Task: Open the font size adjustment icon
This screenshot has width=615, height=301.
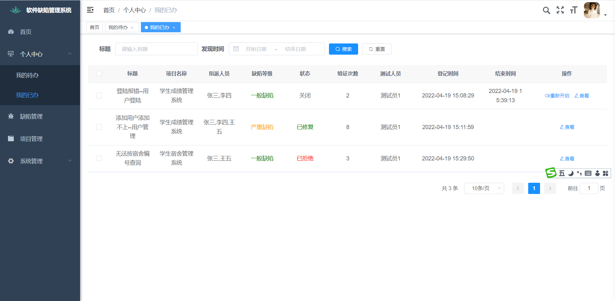Action: [x=573, y=10]
